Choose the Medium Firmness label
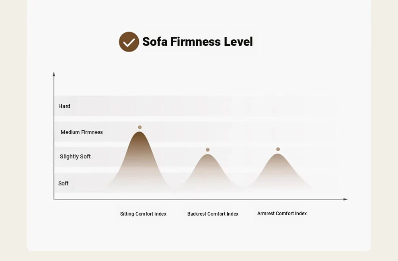This screenshot has height=261, width=398. point(82,132)
